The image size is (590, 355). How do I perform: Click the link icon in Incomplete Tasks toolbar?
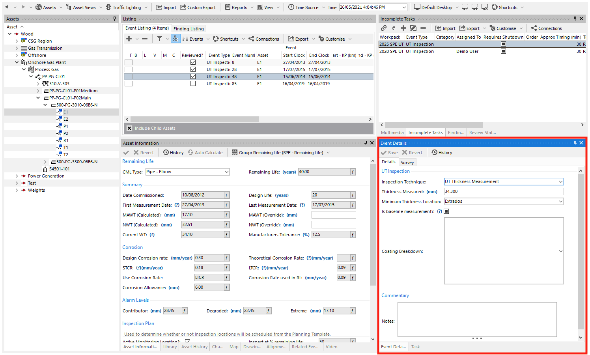click(x=384, y=28)
